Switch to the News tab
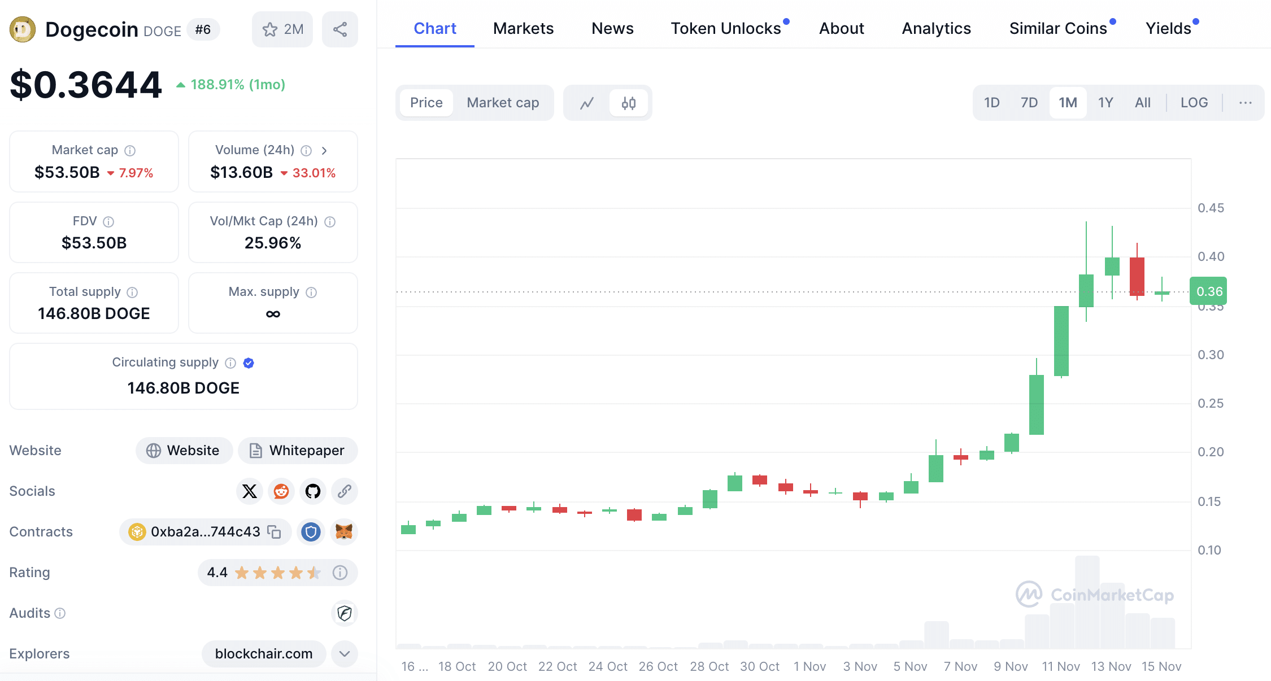The image size is (1271, 681). point(612,28)
